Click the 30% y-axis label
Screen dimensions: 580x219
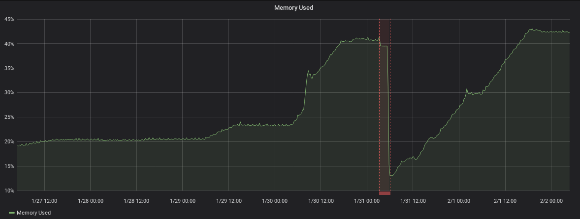[x=9, y=93]
